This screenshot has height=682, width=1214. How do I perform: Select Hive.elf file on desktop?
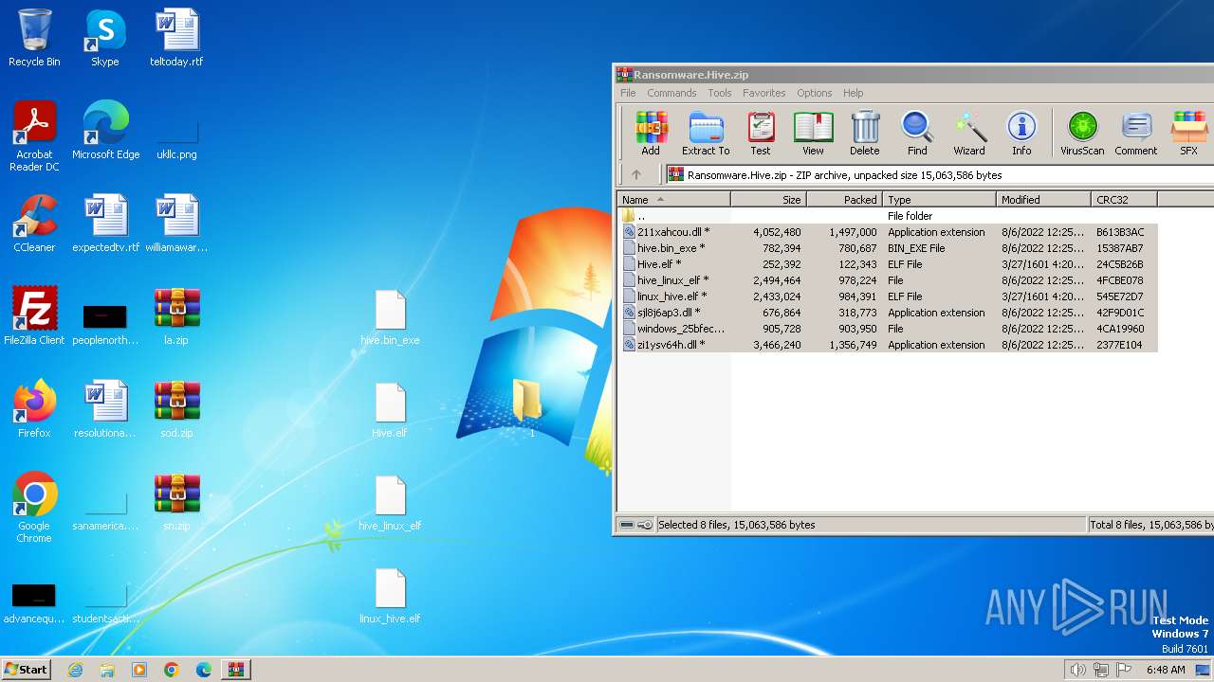(390, 410)
